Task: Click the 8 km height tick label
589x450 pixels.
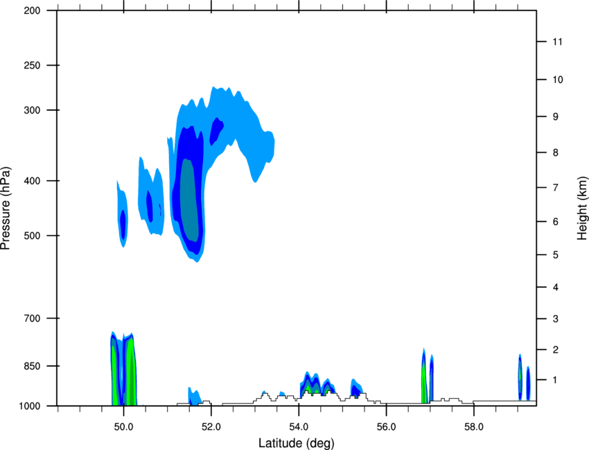Action: click(x=556, y=153)
